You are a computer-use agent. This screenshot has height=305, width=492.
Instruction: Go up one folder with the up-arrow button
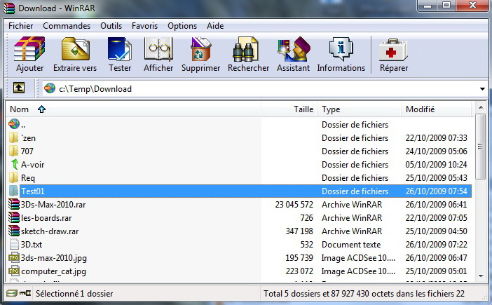click(x=19, y=88)
